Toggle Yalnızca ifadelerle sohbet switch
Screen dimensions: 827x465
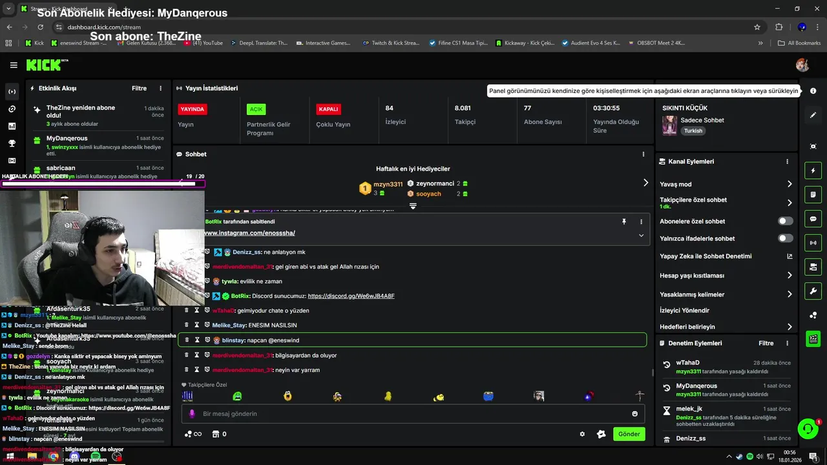785,238
